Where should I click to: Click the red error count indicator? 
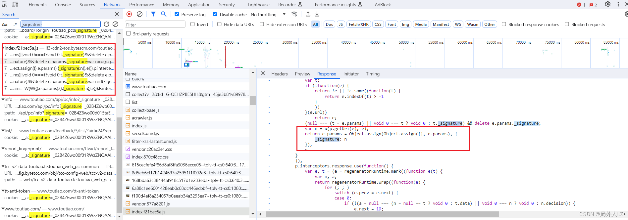581,5
